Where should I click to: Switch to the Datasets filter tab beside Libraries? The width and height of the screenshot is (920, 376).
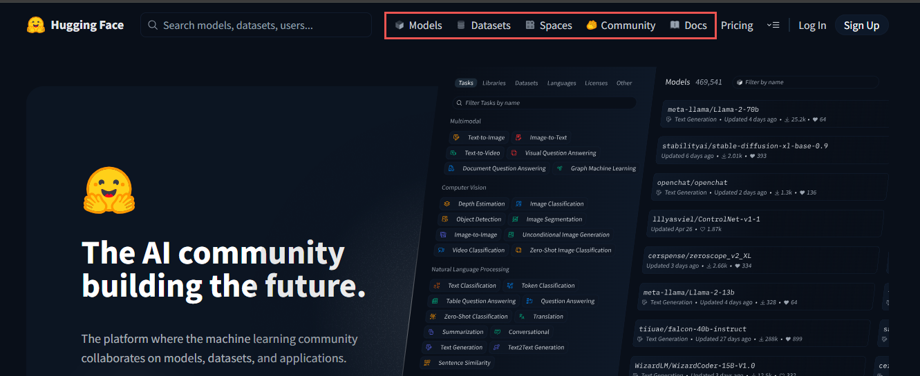pos(526,83)
